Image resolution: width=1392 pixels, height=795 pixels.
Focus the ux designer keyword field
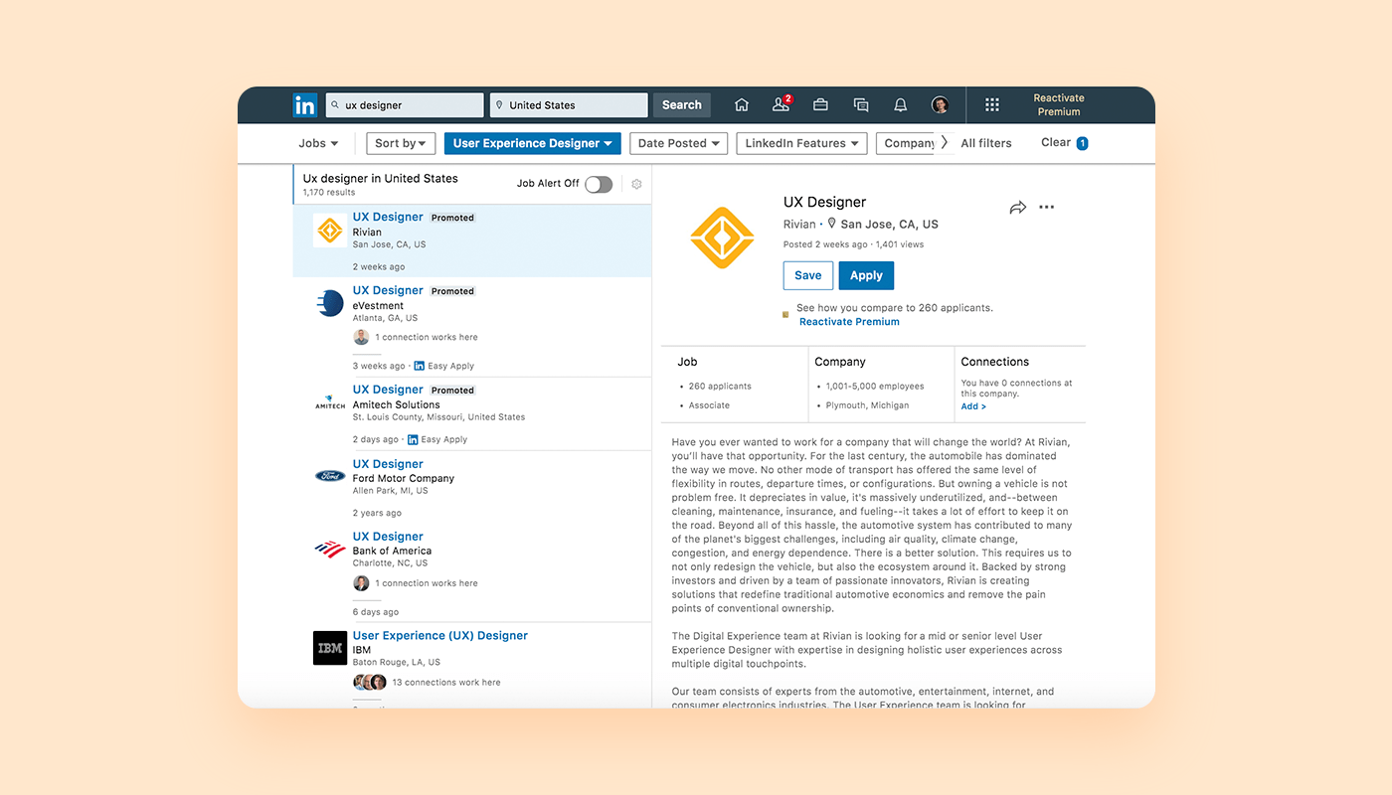(405, 105)
